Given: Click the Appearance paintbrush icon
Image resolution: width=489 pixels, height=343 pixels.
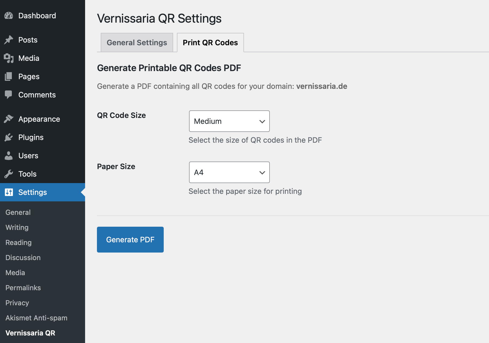Looking at the screenshot, I should (x=9, y=119).
